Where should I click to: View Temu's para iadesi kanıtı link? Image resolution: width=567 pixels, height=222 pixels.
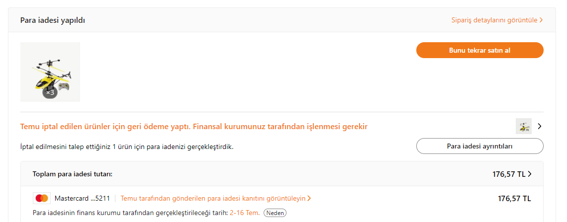click(x=213, y=198)
